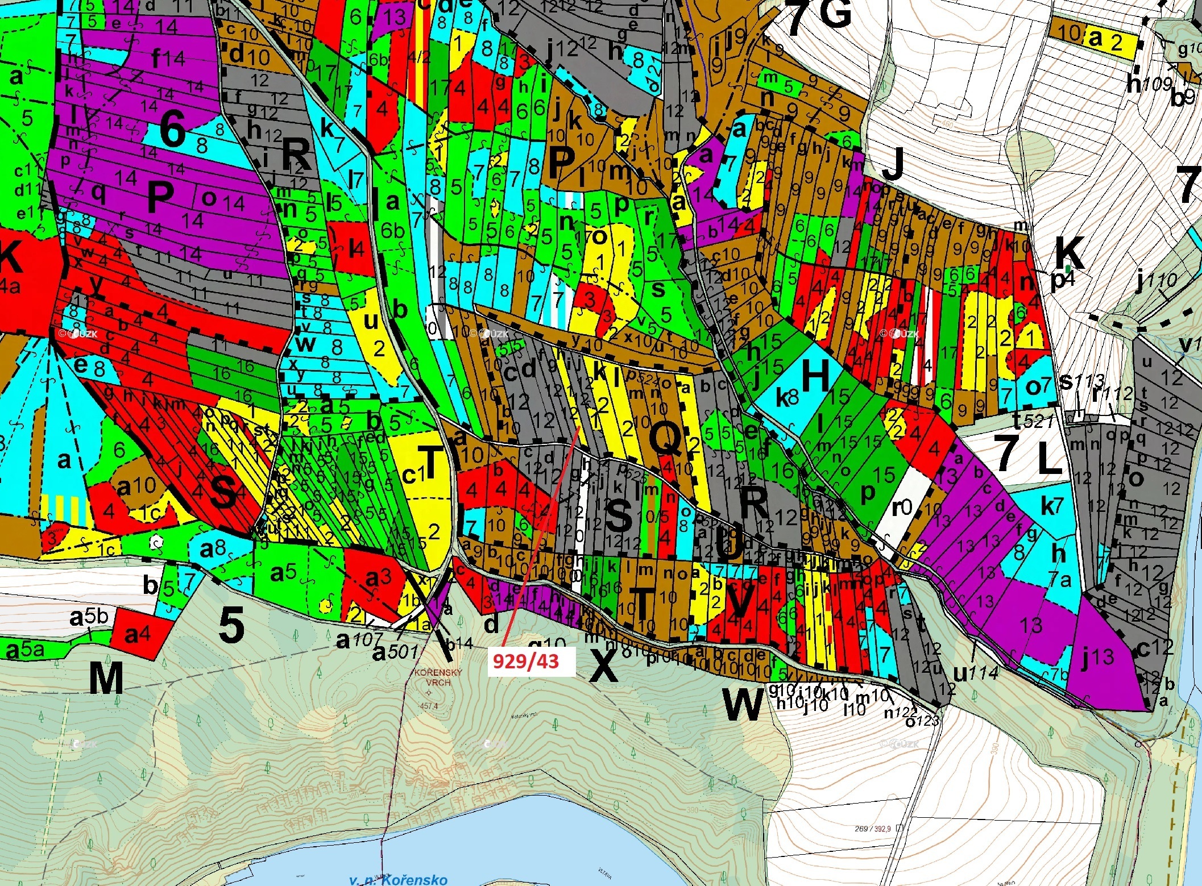1202x886 pixels.
Task: Select the purple f14 parcel label
Action: [168, 58]
